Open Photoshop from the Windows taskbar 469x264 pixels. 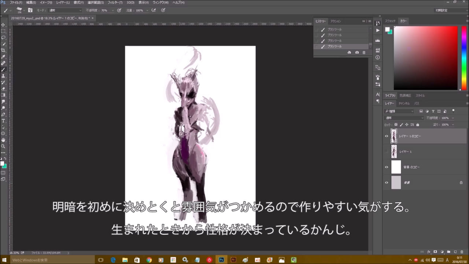coord(221,260)
